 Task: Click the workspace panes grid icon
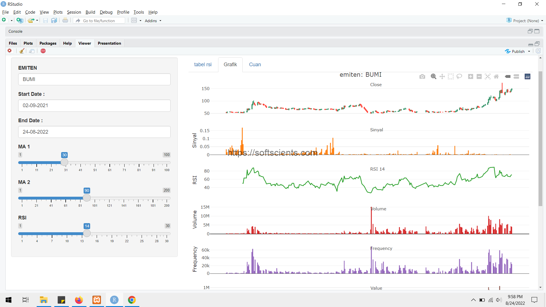pos(134,20)
